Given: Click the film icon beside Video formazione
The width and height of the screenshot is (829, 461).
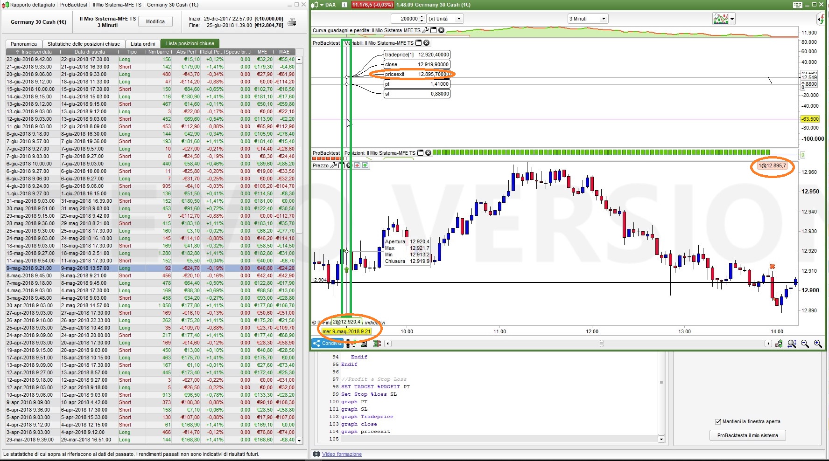Looking at the screenshot, I should pyautogui.click(x=316, y=454).
